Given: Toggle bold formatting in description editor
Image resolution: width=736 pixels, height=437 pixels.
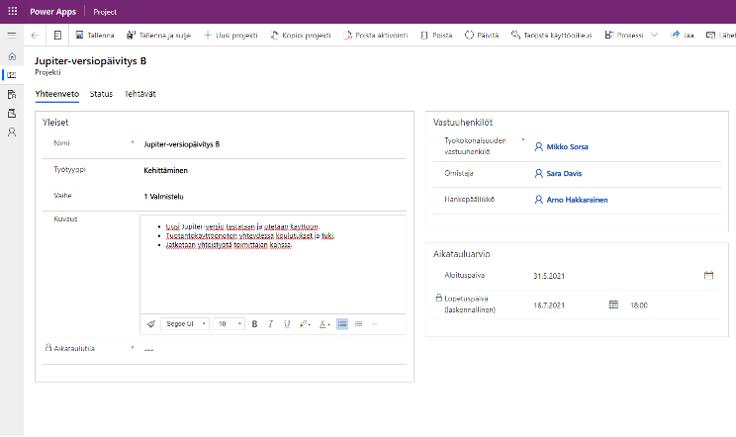Looking at the screenshot, I should pyautogui.click(x=254, y=323).
